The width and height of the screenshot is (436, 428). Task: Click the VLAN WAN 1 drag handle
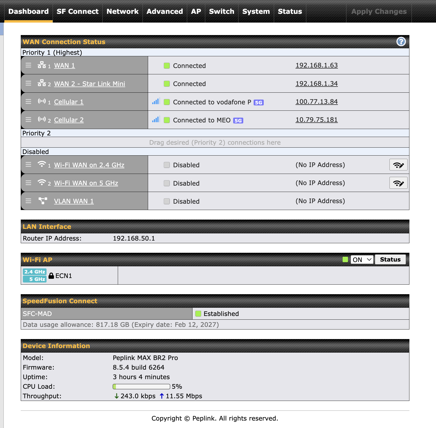point(28,201)
